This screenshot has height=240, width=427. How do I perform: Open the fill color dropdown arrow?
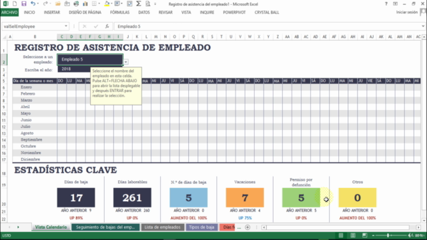111,4
